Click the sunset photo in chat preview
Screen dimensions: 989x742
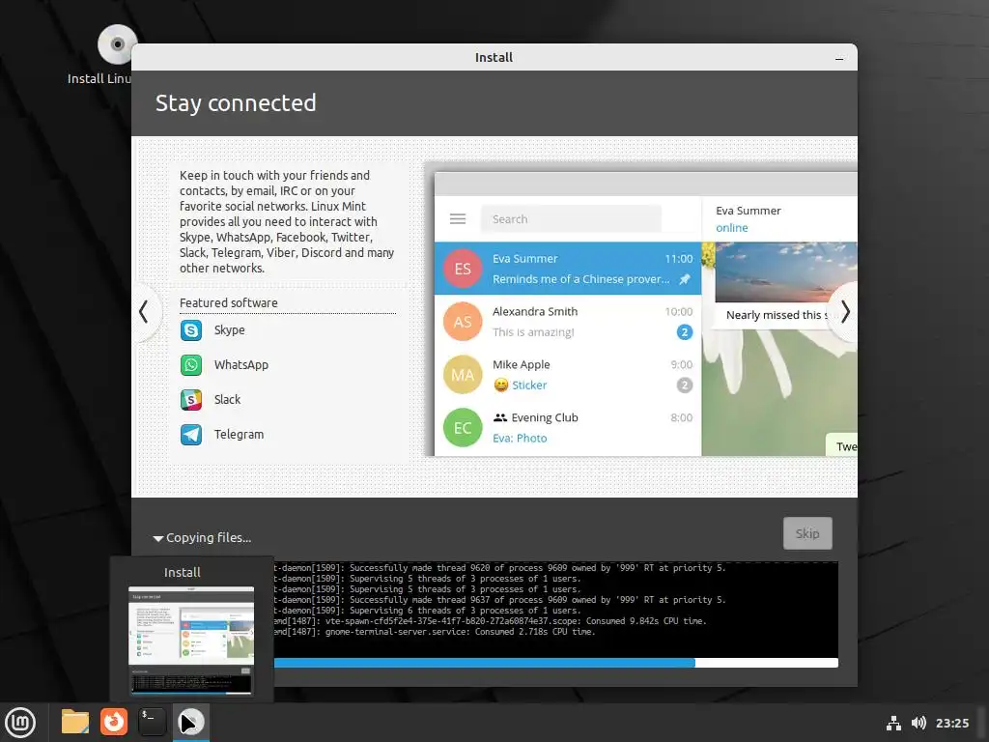point(786,271)
